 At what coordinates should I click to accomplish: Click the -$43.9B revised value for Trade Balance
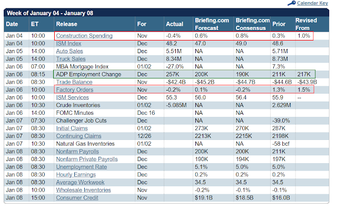click(x=307, y=82)
